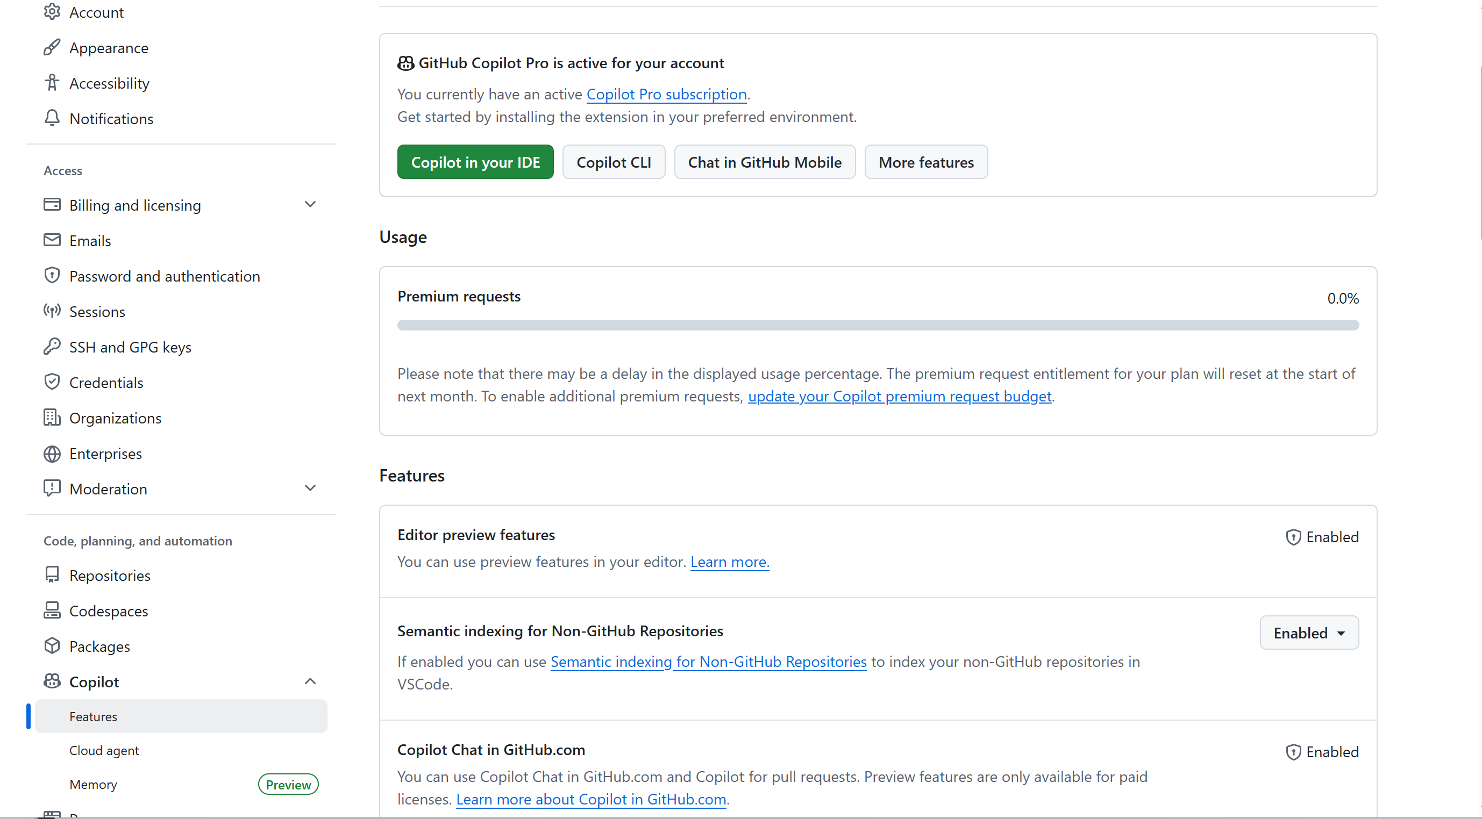Viewport: 1482px width, 819px height.
Task: Click the Notifications bell icon
Action: point(52,118)
